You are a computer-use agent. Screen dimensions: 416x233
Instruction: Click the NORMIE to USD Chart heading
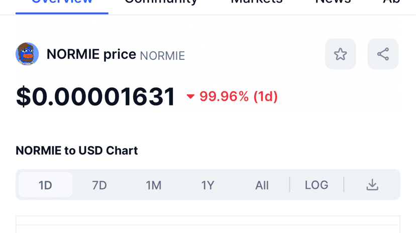tap(76, 151)
